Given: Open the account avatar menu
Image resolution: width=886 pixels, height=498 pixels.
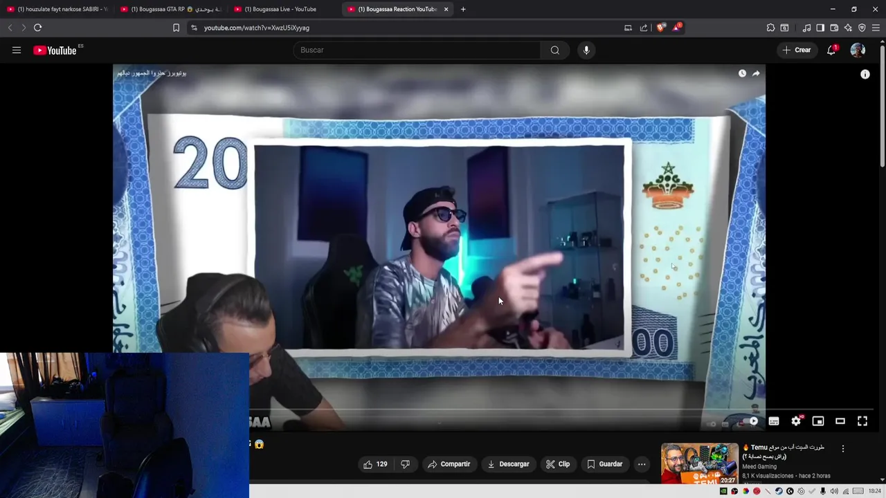Looking at the screenshot, I should (x=858, y=50).
